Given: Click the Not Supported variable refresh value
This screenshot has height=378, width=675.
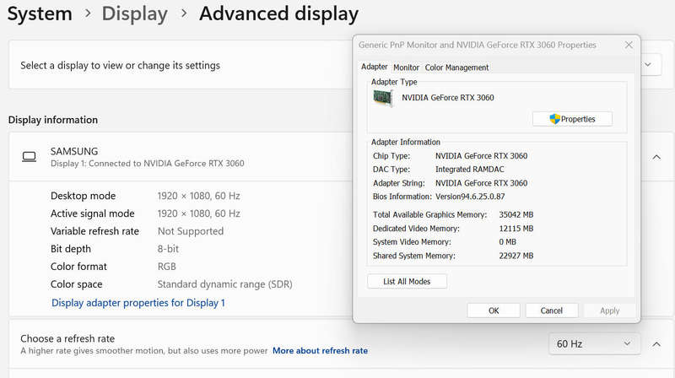Looking at the screenshot, I should (x=191, y=231).
